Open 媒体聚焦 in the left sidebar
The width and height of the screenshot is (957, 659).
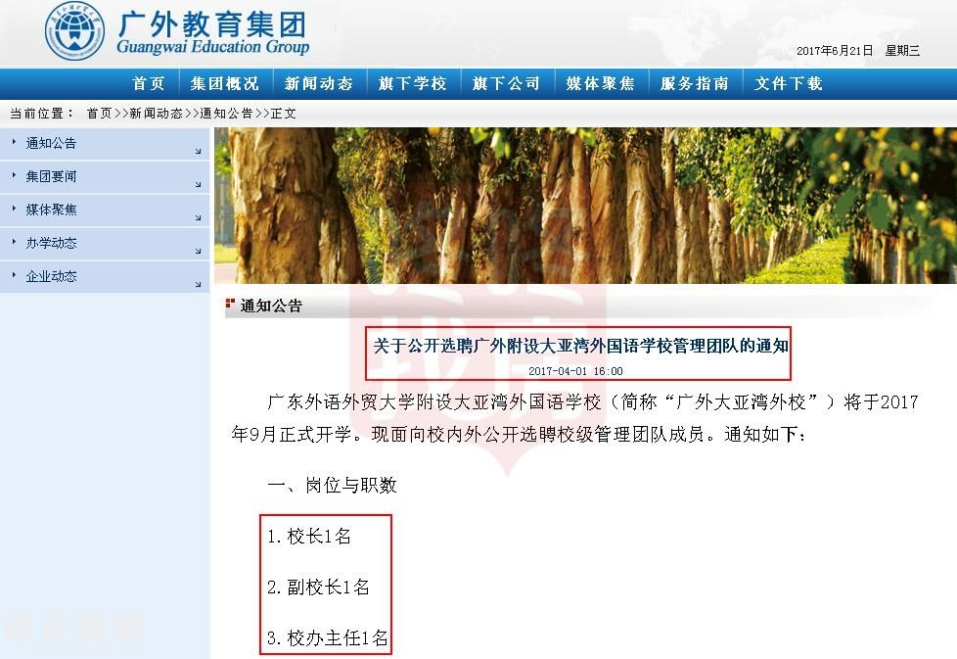pyautogui.click(x=51, y=211)
